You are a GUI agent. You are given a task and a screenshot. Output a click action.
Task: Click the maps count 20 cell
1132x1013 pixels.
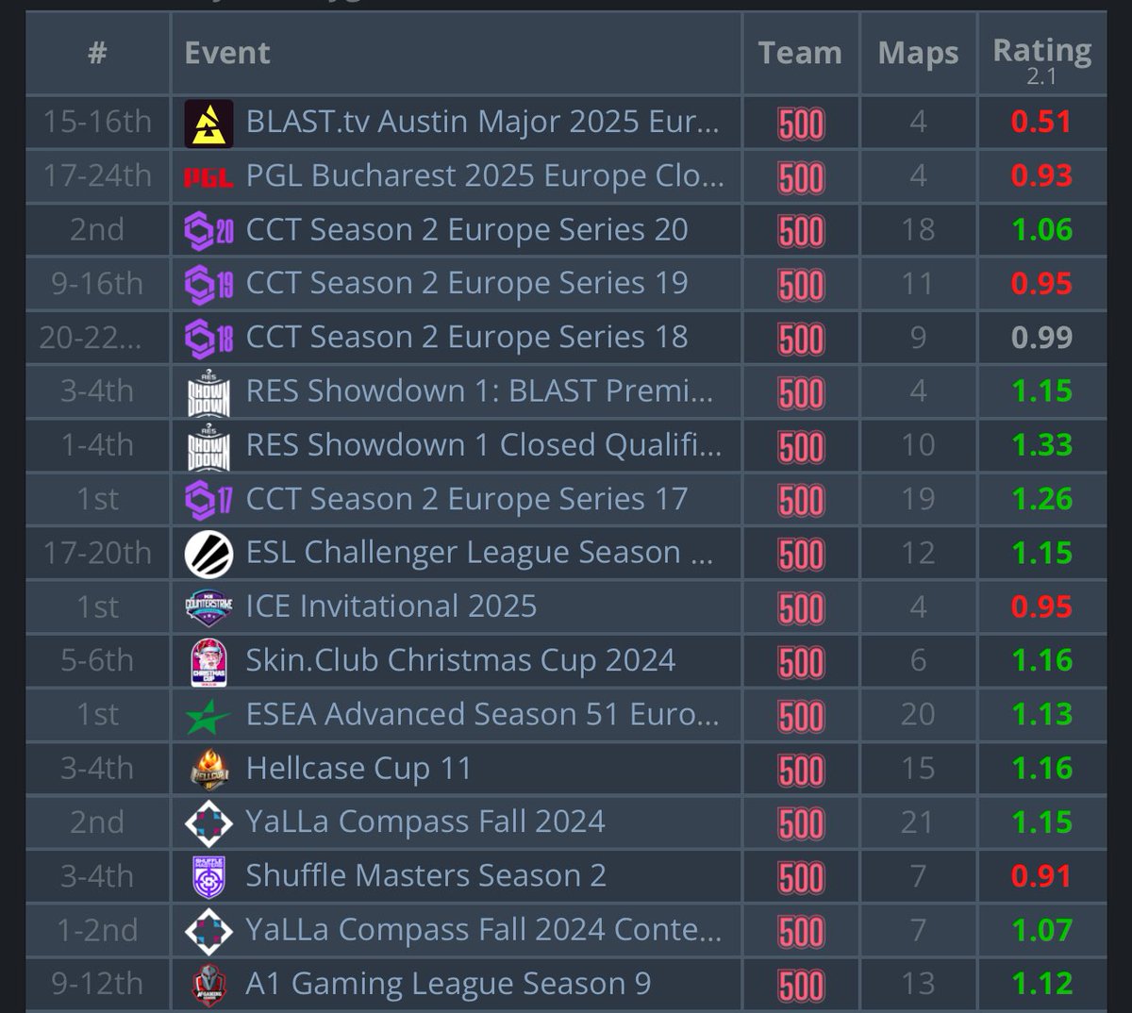(x=918, y=715)
